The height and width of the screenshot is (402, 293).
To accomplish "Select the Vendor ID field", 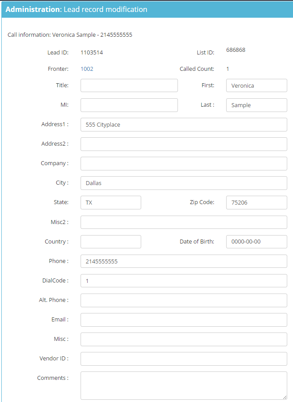I will (184, 359).
